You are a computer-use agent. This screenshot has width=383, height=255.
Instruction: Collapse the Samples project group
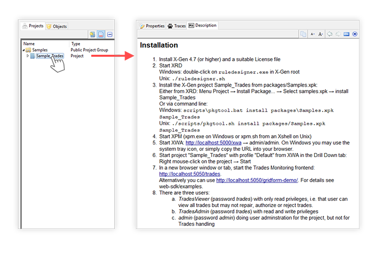coord(23,50)
